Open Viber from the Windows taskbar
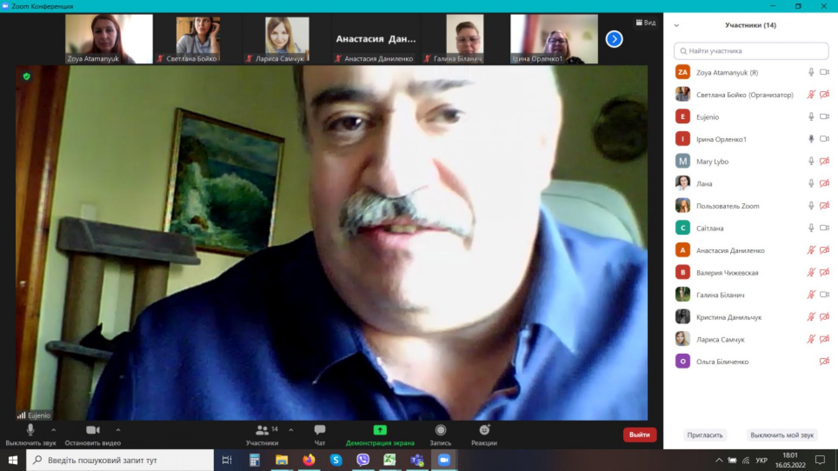Image resolution: width=838 pixels, height=471 pixels. click(x=363, y=460)
